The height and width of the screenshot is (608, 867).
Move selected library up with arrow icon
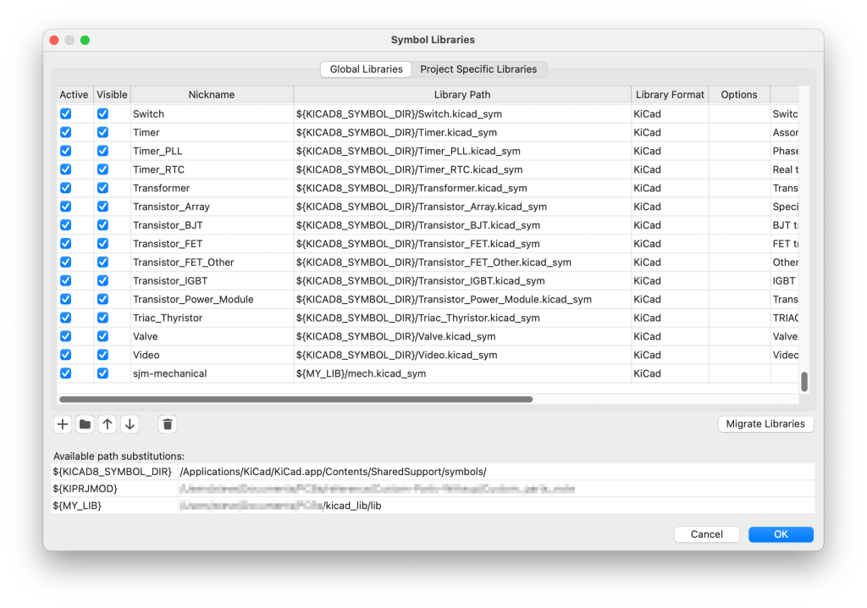(108, 424)
